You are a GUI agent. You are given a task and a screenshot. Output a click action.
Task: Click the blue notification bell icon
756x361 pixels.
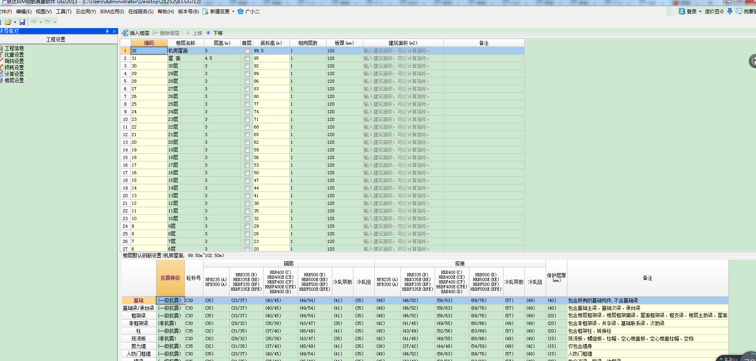coord(730,11)
